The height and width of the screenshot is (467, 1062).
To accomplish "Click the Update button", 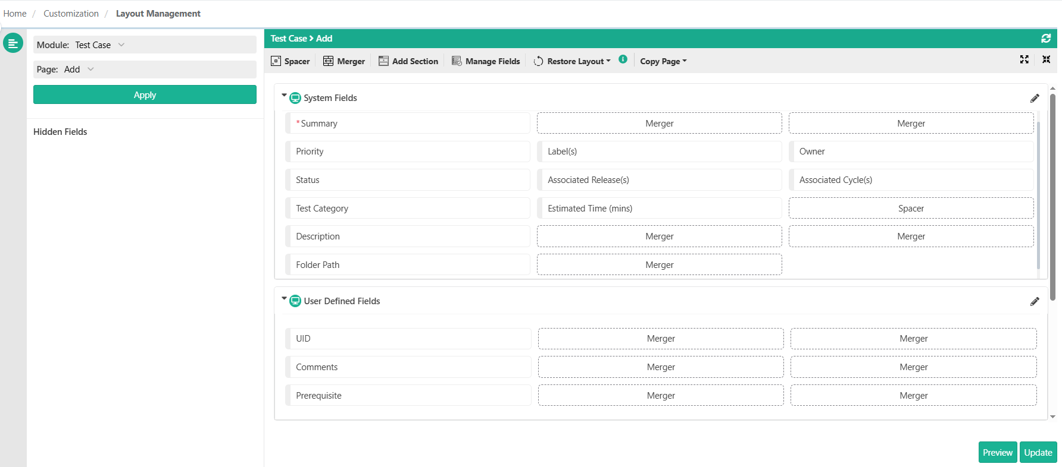I will click(x=1038, y=452).
